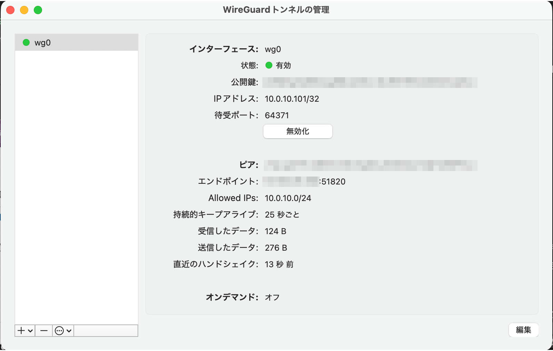
Task: Disable the active tunnel via 無効化
Action: point(297,131)
